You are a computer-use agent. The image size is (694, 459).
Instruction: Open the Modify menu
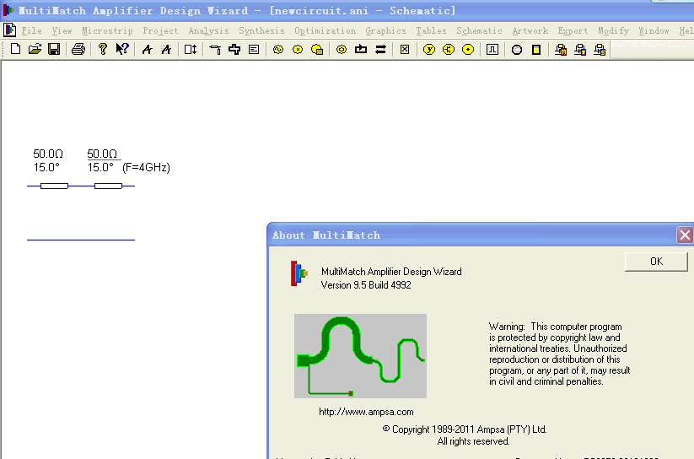pos(613,30)
